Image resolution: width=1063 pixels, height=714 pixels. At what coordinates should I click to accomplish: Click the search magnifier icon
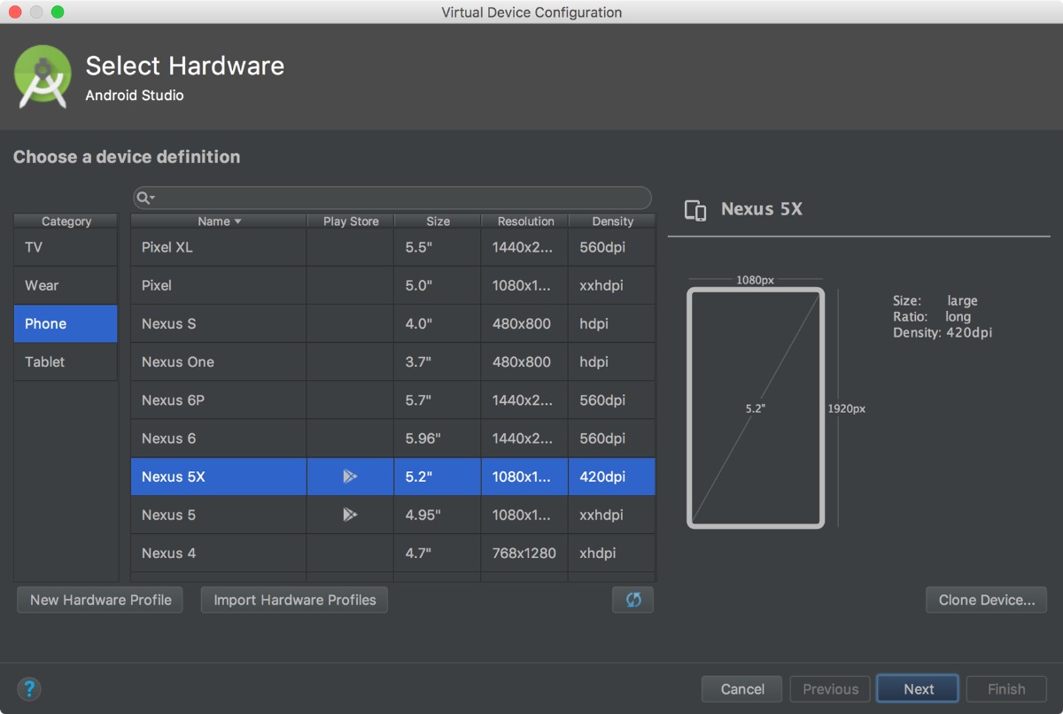[x=145, y=198]
